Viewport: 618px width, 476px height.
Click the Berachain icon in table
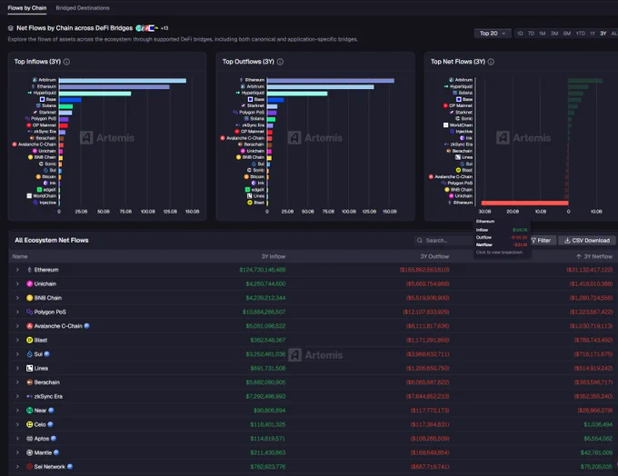click(30, 382)
